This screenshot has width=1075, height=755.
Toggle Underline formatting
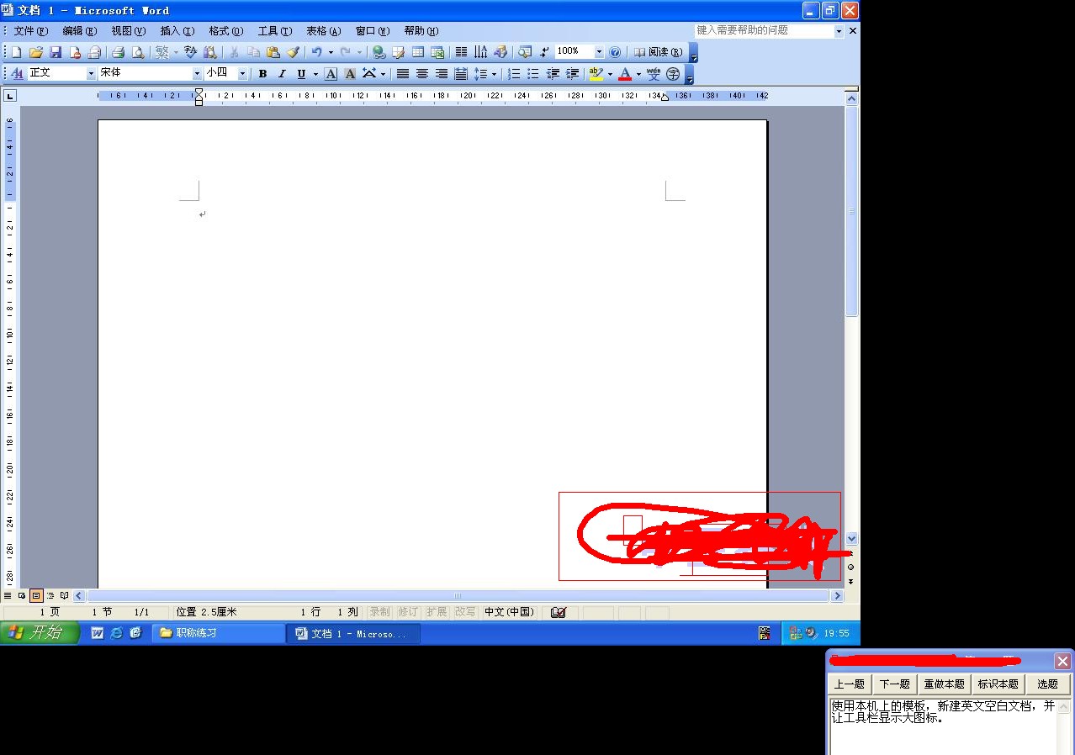tap(301, 74)
